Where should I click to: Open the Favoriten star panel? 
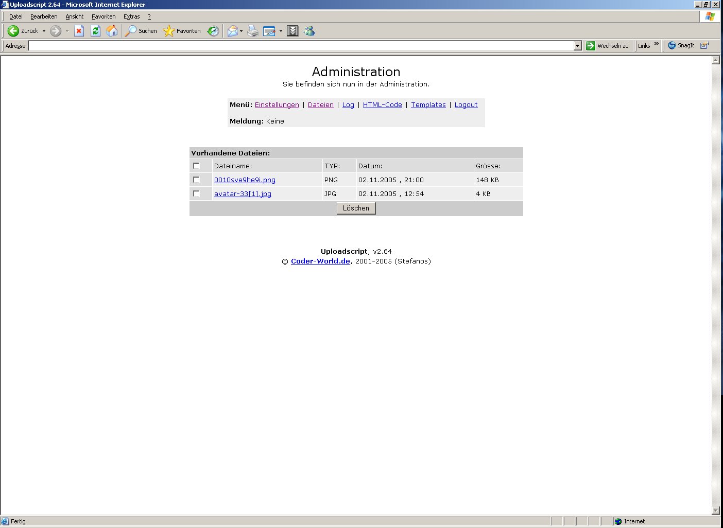coord(182,31)
